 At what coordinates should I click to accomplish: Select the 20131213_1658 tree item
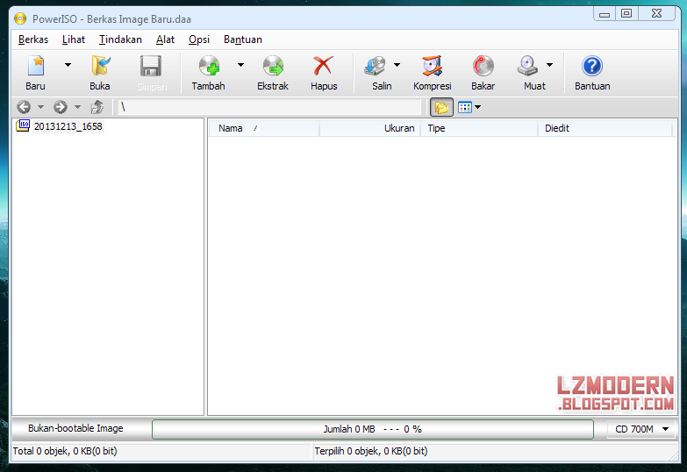pos(68,126)
